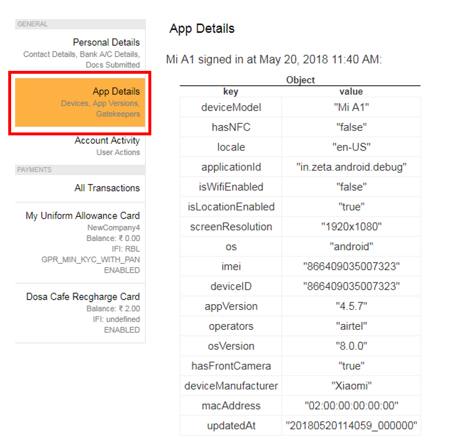Click the key column header
The image size is (449, 442).
click(x=231, y=92)
